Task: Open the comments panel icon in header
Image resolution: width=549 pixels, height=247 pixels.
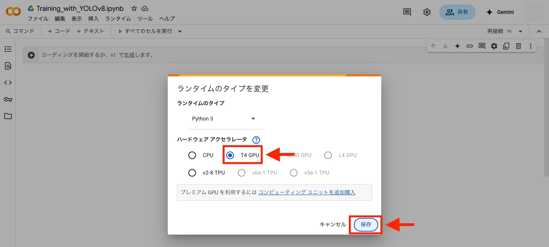Action: (x=407, y=12)
